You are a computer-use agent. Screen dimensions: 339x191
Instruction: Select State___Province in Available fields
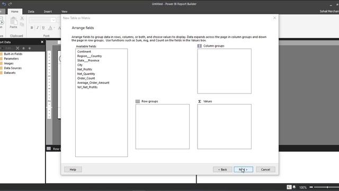point(88,60)
